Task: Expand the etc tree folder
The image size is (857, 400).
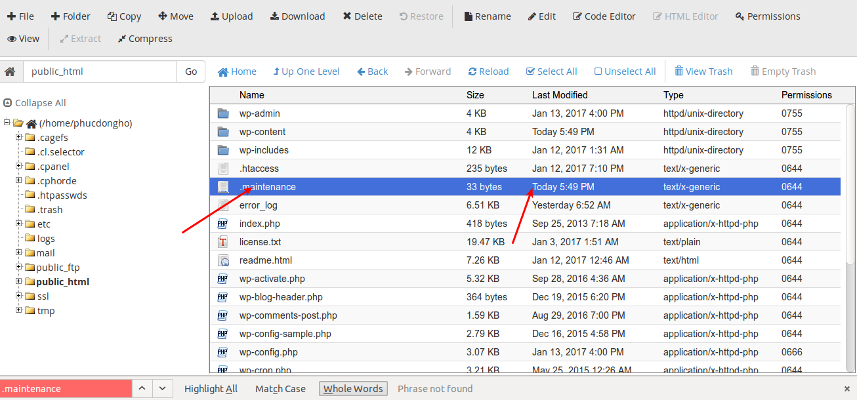Action: point(19,224)
